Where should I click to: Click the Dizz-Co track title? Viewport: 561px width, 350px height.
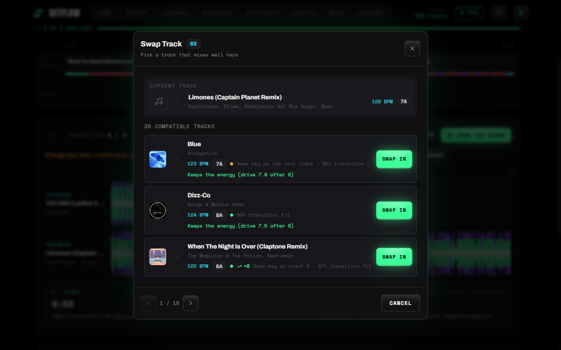[199, 195]
